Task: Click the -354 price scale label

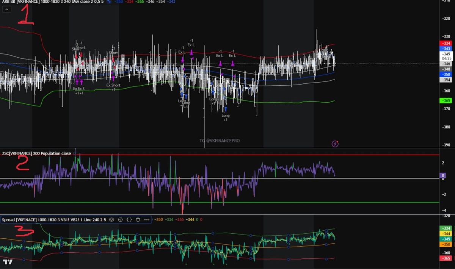Action: point(446,80)
